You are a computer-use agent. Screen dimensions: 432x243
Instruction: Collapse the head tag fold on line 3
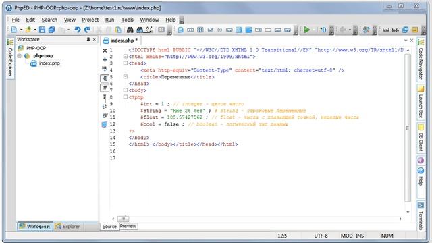[125, 63]
